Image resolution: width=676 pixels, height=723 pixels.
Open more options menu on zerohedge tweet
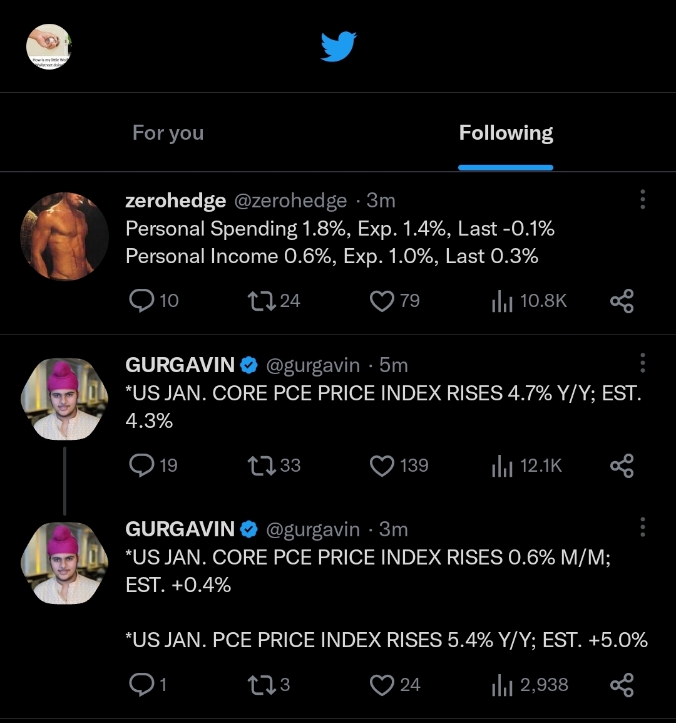(642, 199)
